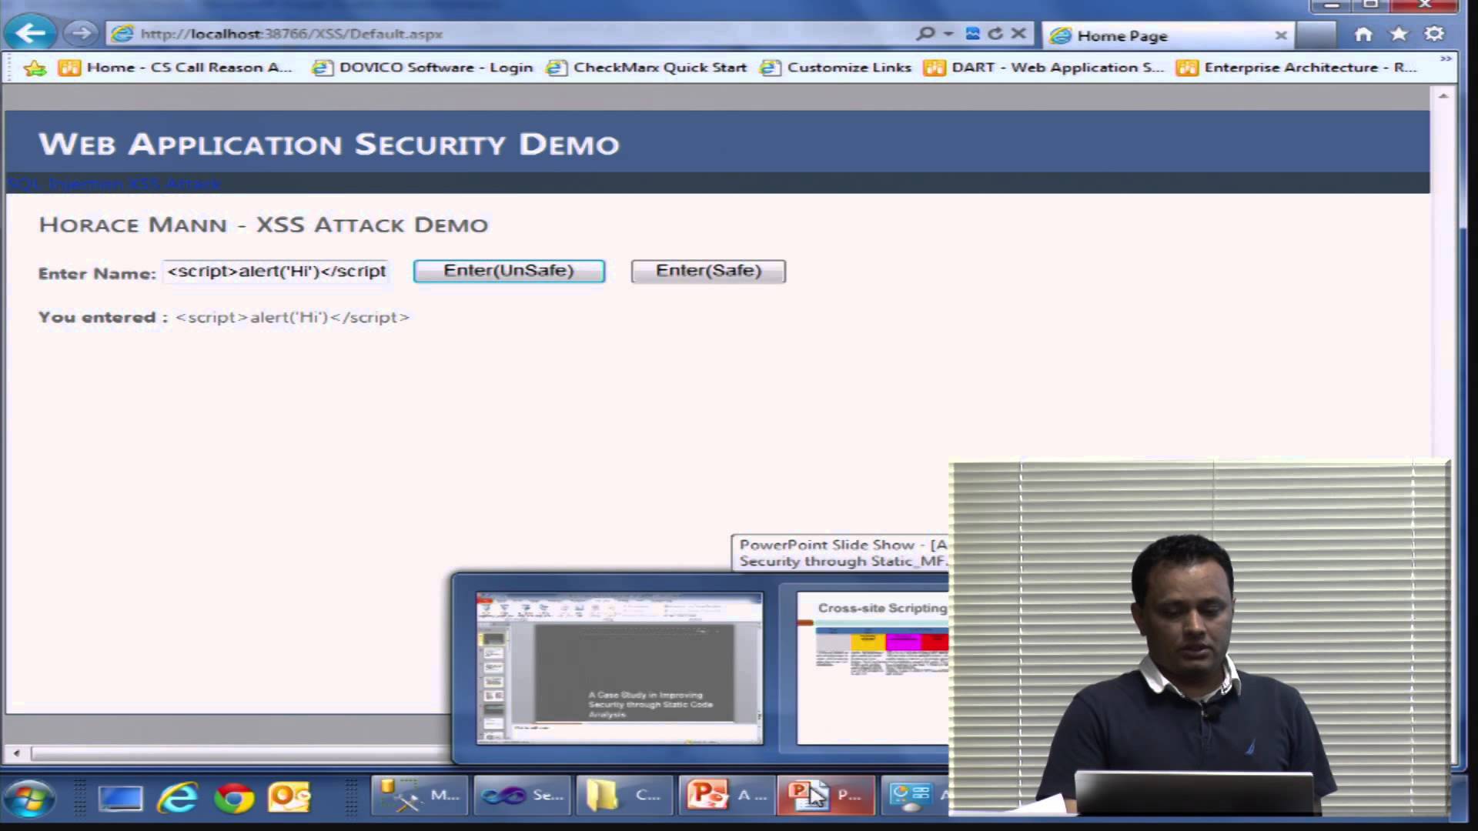Image resolution: width=1478 pixels, height=831 pixels.
Task: Open the SQL Management Studio taskbar item
Action: [x=420, y=796]
